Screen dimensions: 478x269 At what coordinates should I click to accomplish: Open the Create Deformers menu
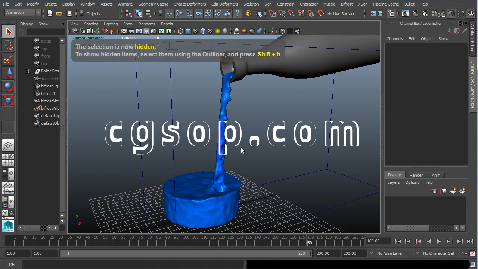pos(190,4)
